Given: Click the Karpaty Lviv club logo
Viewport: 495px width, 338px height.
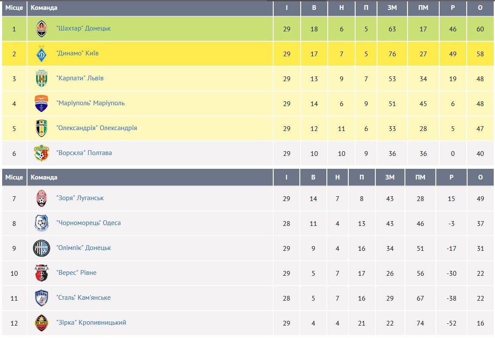Looking at the screenshot, I should pos(42,79).
